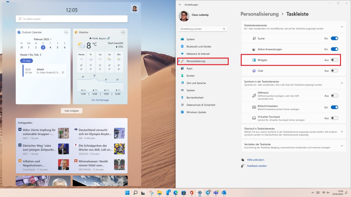
Task: Turn on the Chat switch
Action: [334, 71]
